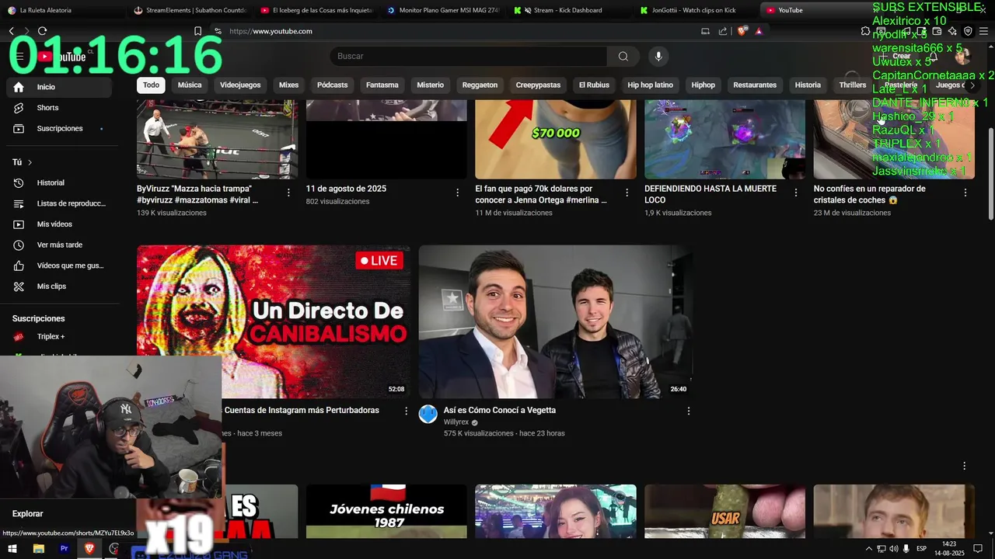Click the Buscar search field
The image size is (995, 559).
tap(468, 56)
